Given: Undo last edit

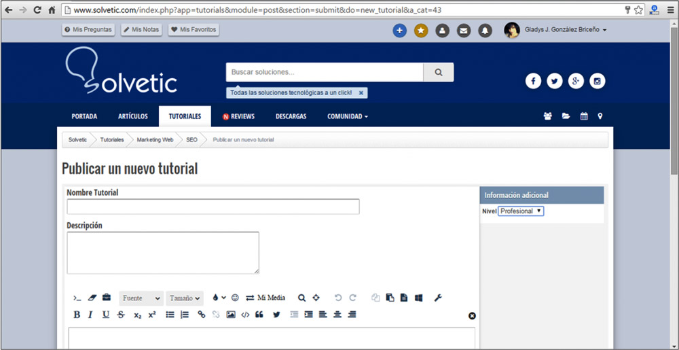Looking at the screenshot, I should pos(338,298).
